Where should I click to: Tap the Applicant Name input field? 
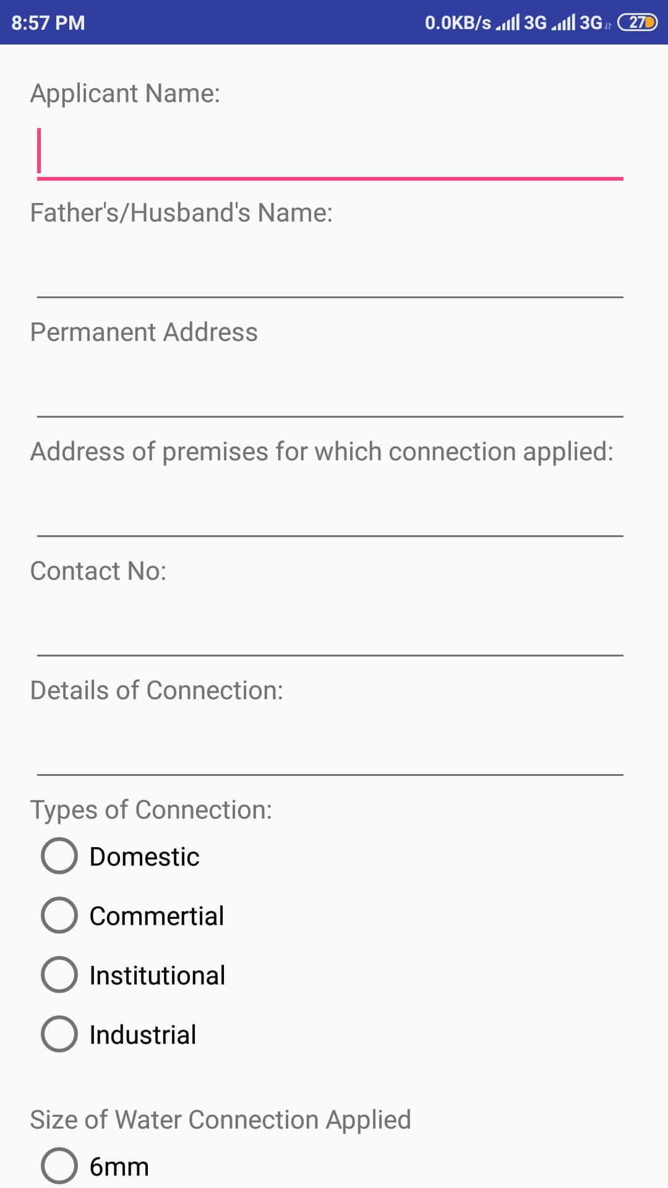pyautogui.click(x=330, y=152)
